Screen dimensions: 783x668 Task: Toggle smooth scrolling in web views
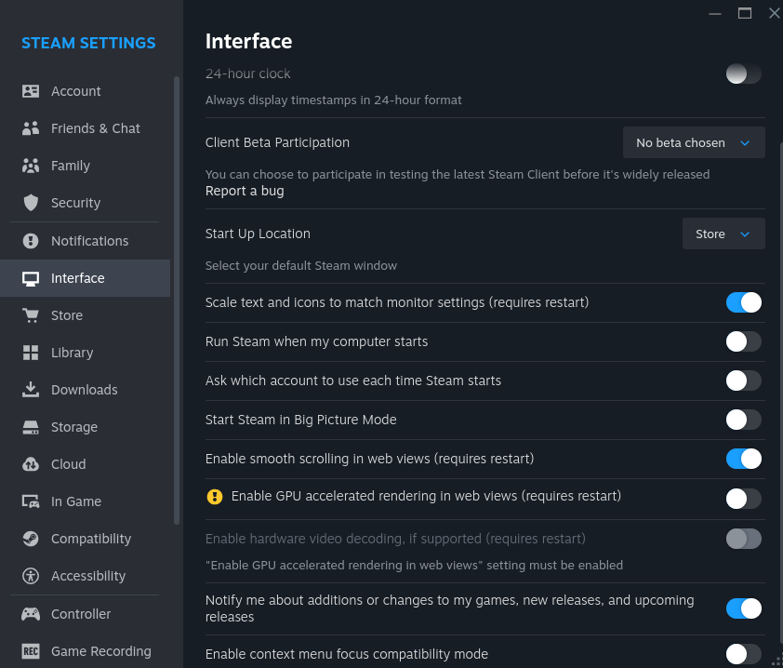(x=743, y=459)
